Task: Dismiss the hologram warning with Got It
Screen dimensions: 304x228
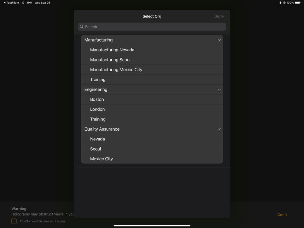Action: (282, 215)
